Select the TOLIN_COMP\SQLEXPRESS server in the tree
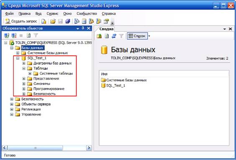 click(x=54, y=43)
